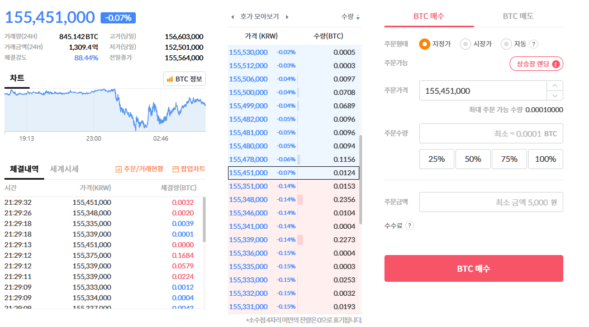This screenshot has width=589, height=327.
Task: Click the trade history vertical scrollbar
Action: click(205, 219)
